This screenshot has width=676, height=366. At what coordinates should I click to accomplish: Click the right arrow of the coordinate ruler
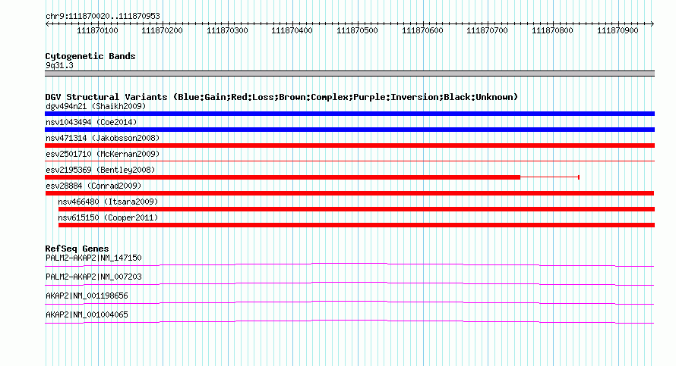[652, 23]
